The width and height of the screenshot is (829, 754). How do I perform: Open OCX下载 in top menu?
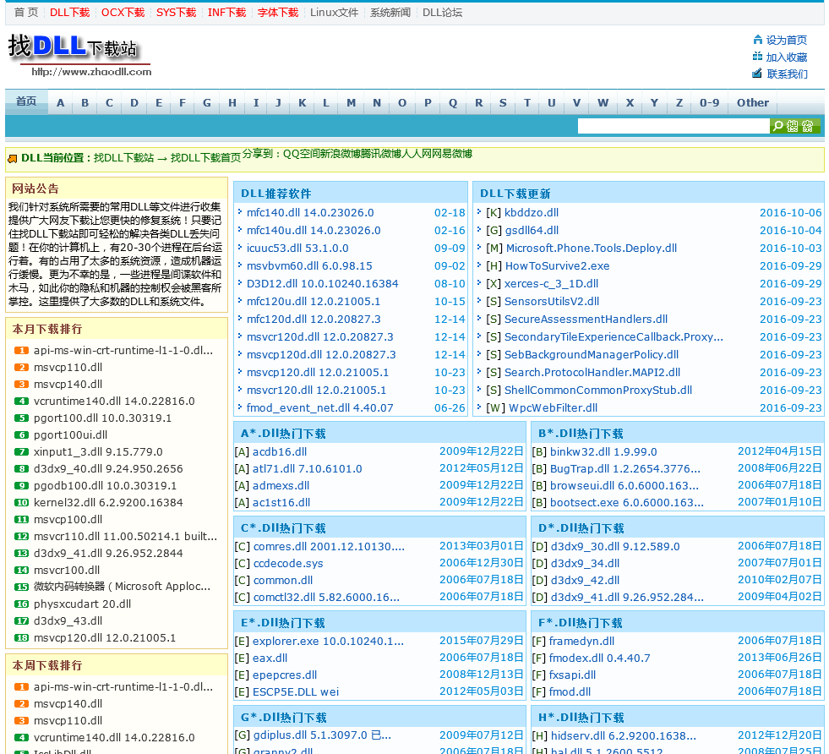123,12
